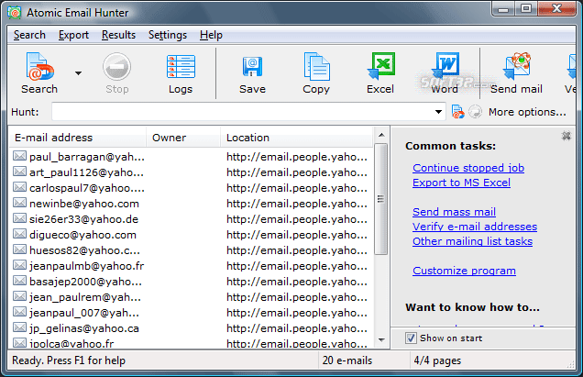Screen dimensions: 583x377
Task: Click the "Ready. Press F1 for help" status text
Action: (x=69, y=360)
